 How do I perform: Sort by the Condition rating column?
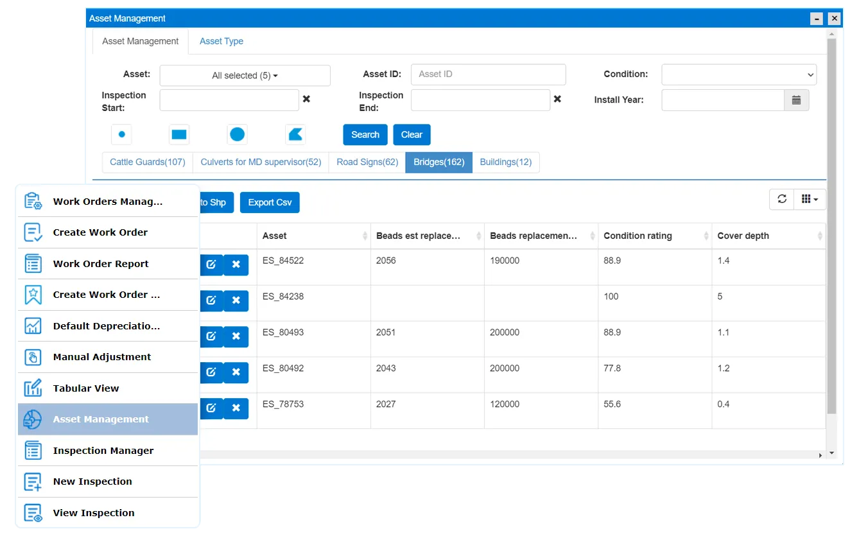pyautogui.click(x=655, y=236)
